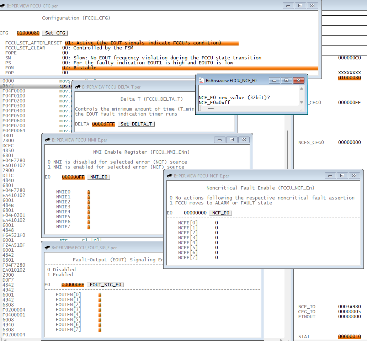This screenshot has width=367, height=341.
Task: Toggle the EOUTEN[0] bit
Action: click(x=100, y=295)
